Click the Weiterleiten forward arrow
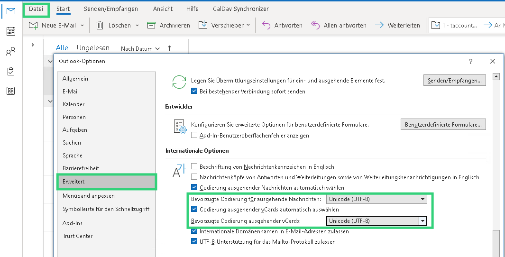 [379, 26]
